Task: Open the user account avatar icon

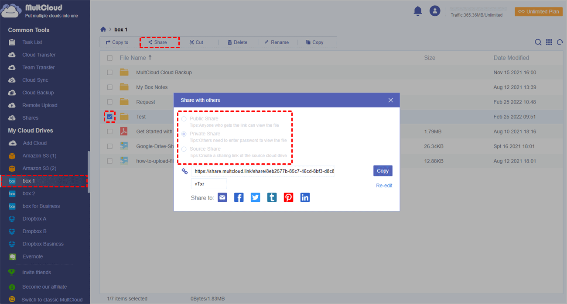Action: coord(435,11)
